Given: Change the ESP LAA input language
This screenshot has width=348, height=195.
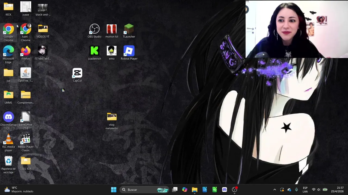Looking at the screenshot, I should (305, 190).
